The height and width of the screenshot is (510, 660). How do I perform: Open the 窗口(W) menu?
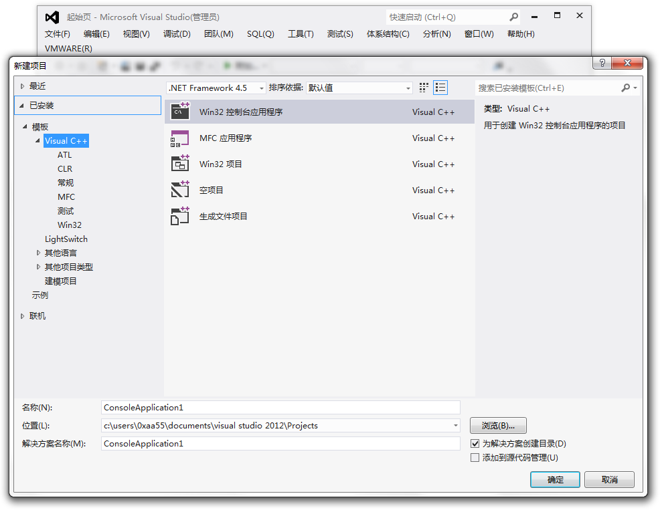click(x=479, y=33)
